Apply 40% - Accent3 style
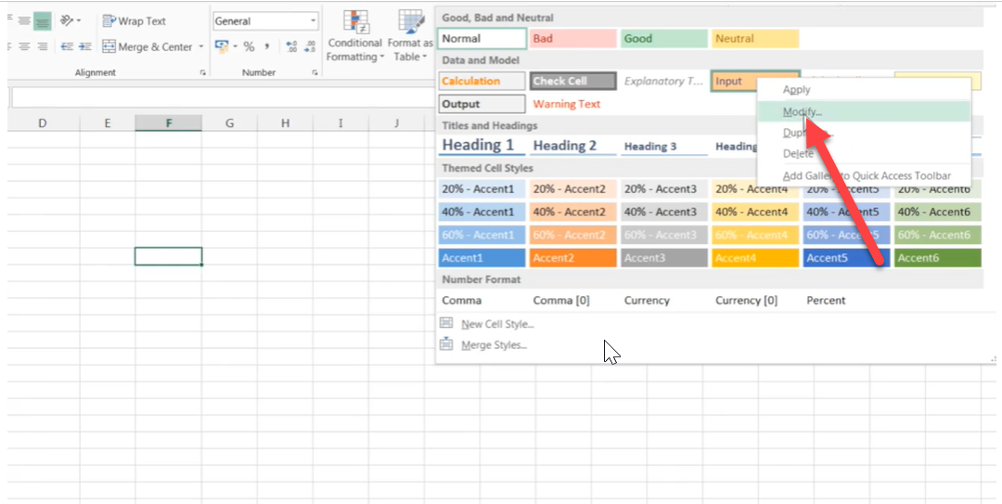The height and width of the screenshot is (504, 1002). click(x=664, y=212)
